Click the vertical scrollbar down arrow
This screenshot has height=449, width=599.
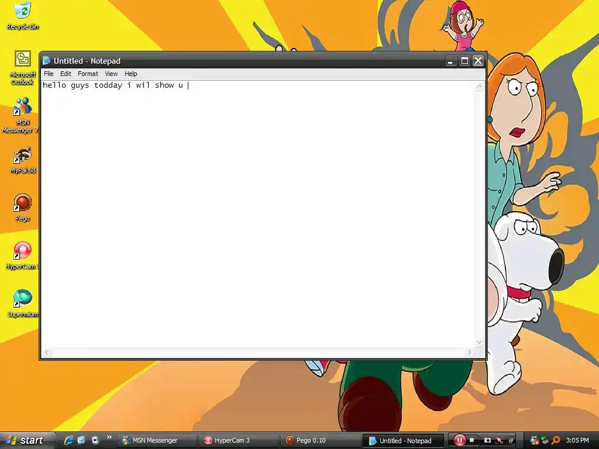479,342
